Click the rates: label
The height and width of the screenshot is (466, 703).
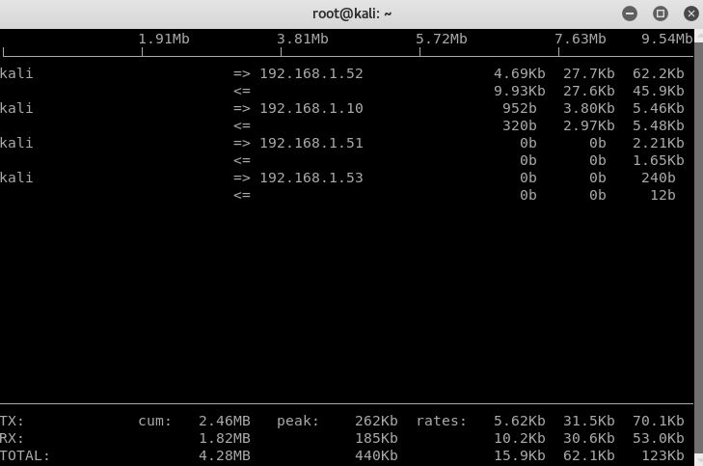click(x=441, y=421)
